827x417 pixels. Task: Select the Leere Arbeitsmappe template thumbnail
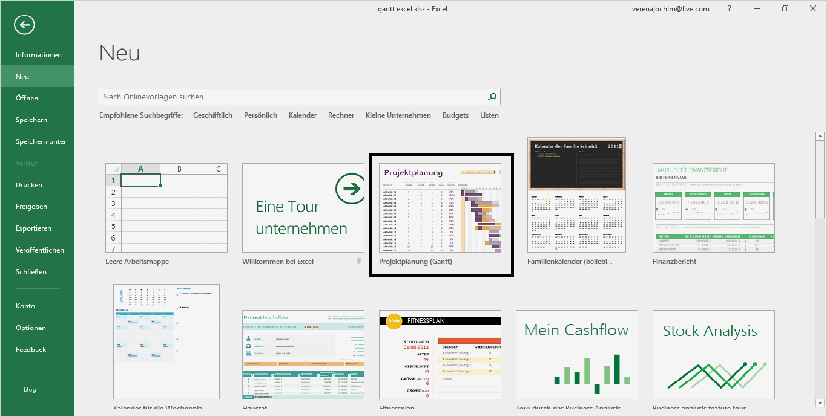point(166,208)
